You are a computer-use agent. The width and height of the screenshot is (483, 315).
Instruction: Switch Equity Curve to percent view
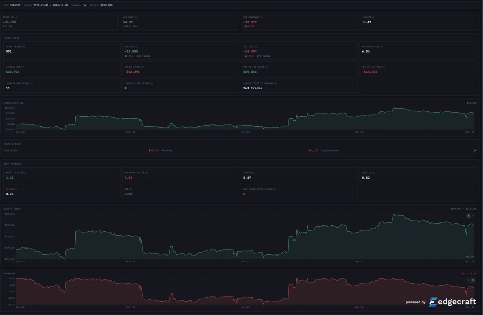(473, 216)
